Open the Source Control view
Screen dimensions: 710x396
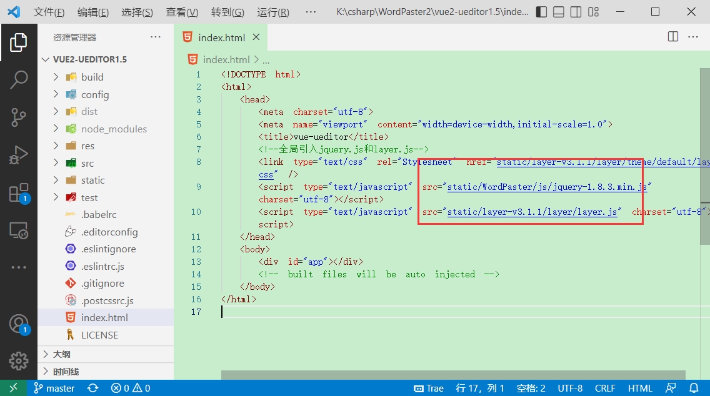[x=19, y=117]
